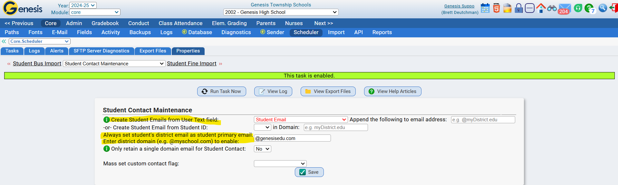Viewport: 618px width, 185px height.
Task: Click the blue padlock icon
Action: pos(518,8)
